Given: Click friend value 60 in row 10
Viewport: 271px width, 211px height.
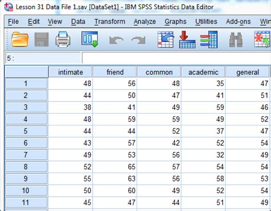Looking at the screenshot, I should [x=115, y=190].
